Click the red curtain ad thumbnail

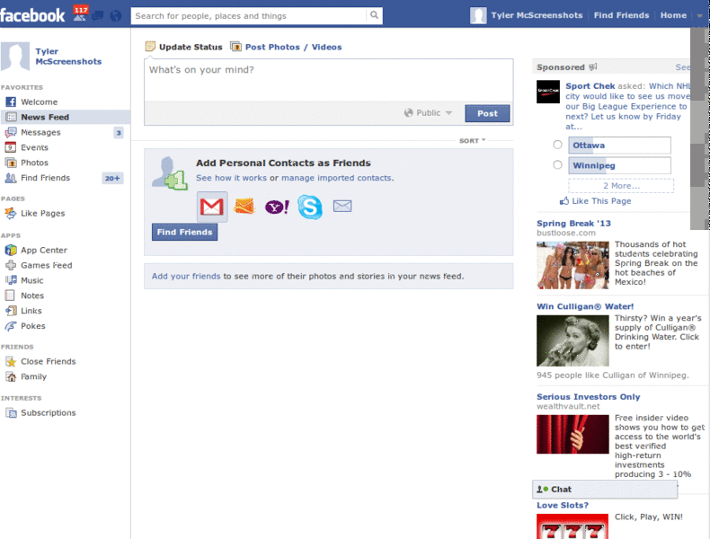coord(573,434)
